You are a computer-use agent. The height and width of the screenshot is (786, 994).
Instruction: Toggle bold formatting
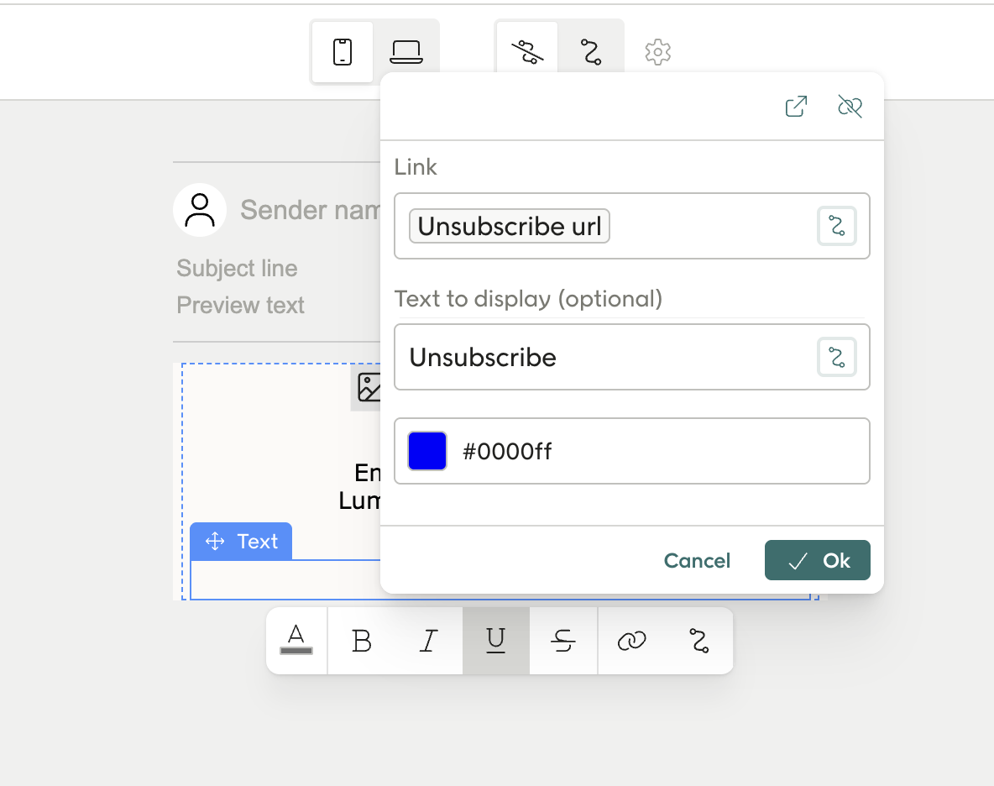pyautogui.click(x=361, y=640)
